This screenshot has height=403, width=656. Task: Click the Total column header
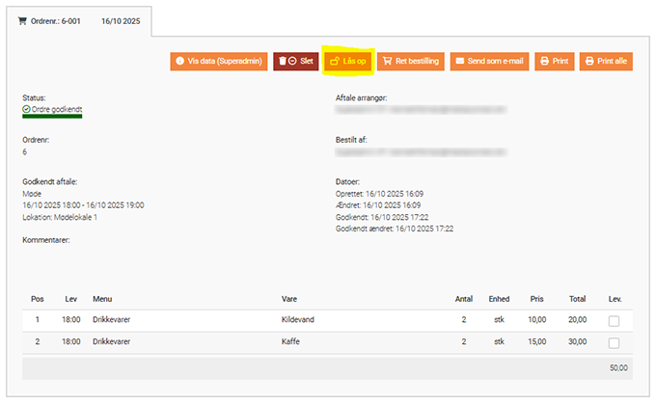click(577, 298)
